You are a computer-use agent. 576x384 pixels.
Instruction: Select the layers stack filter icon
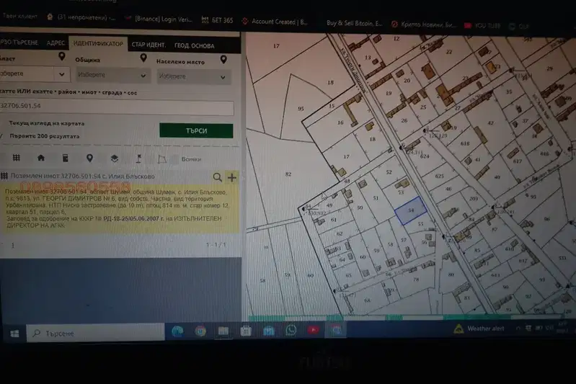[114, 158]
